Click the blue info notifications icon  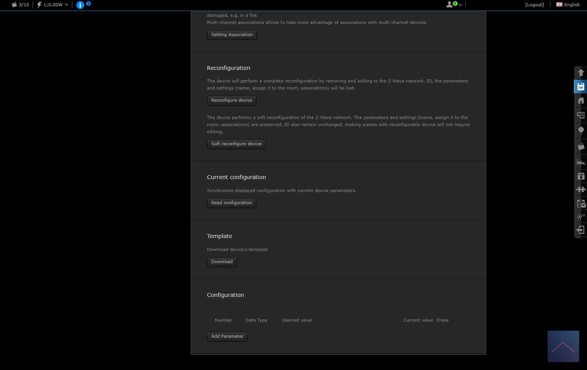[80, 5]
